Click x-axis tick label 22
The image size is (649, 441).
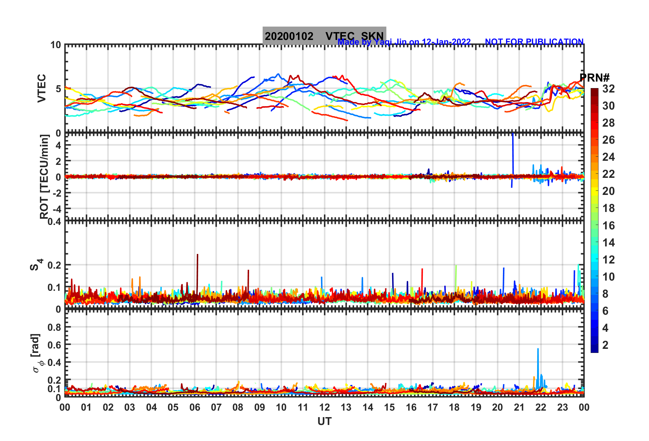(x=541, y=407)
